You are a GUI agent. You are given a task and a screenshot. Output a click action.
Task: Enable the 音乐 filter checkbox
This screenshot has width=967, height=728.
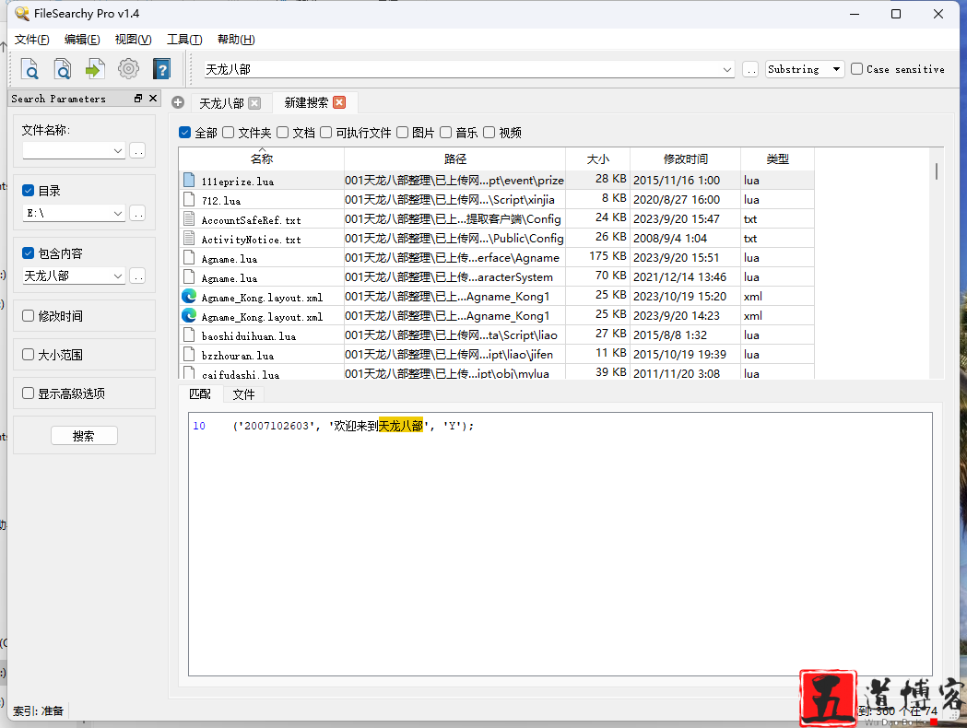point(446,132)
